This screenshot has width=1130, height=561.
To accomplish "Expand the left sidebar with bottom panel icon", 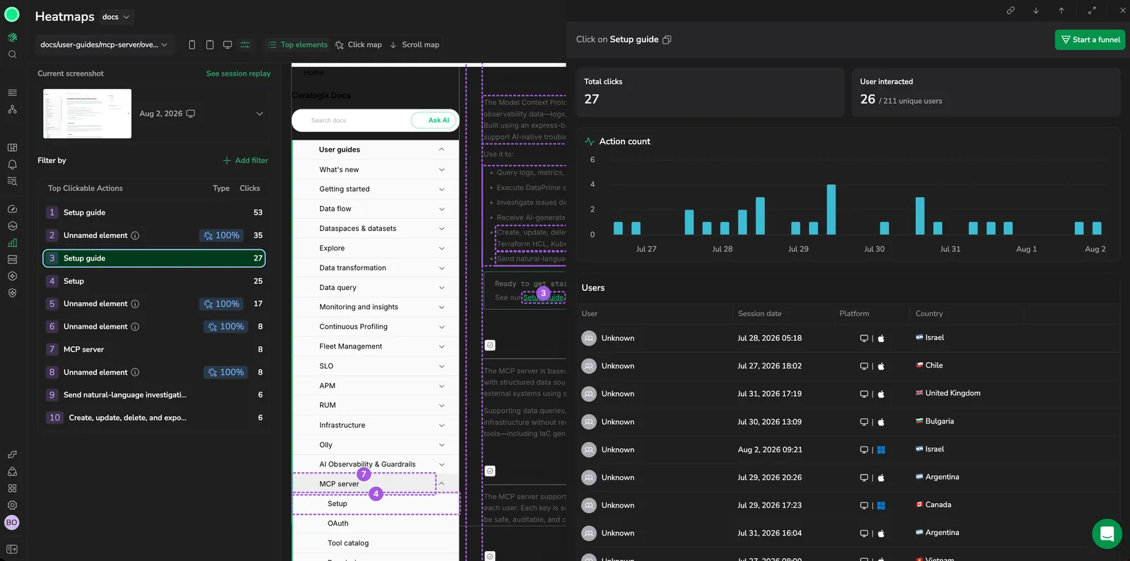I will pyautogui.click(x=12, y=550).
